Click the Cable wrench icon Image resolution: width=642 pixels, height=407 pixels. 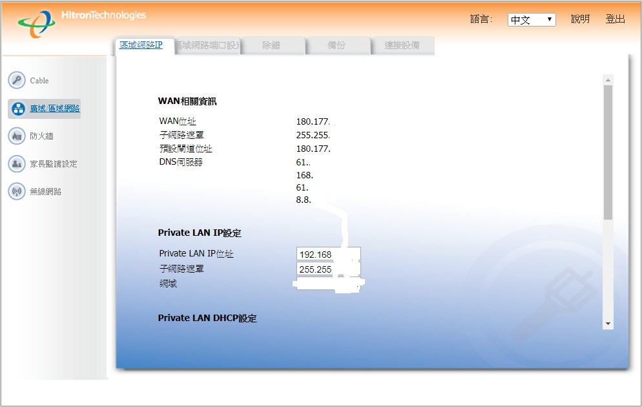click(x=17, y=80)
